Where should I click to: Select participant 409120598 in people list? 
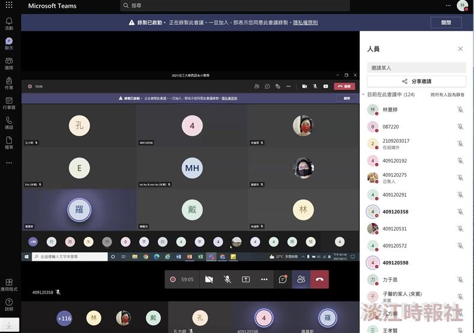[x=417, y=262]
